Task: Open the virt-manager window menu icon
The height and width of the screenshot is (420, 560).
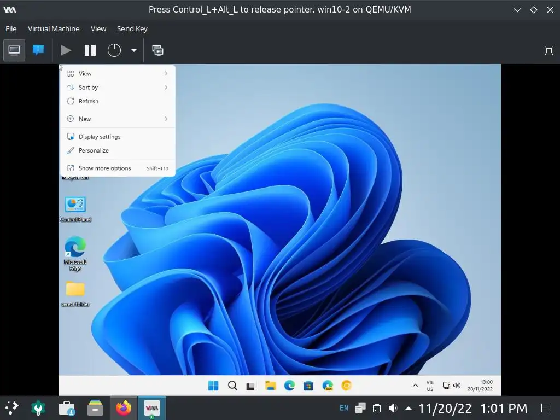Action: (10, 10)
